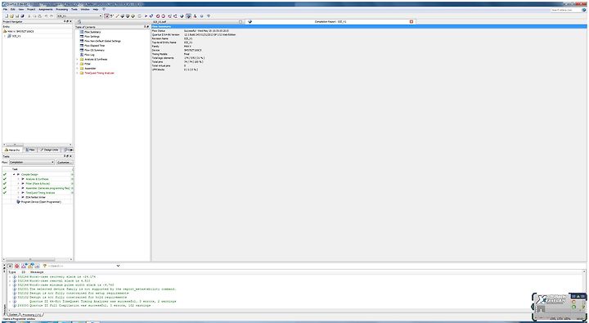Select the Compilation Report document tab
This screenshot has height=323, width=589.
330,22
